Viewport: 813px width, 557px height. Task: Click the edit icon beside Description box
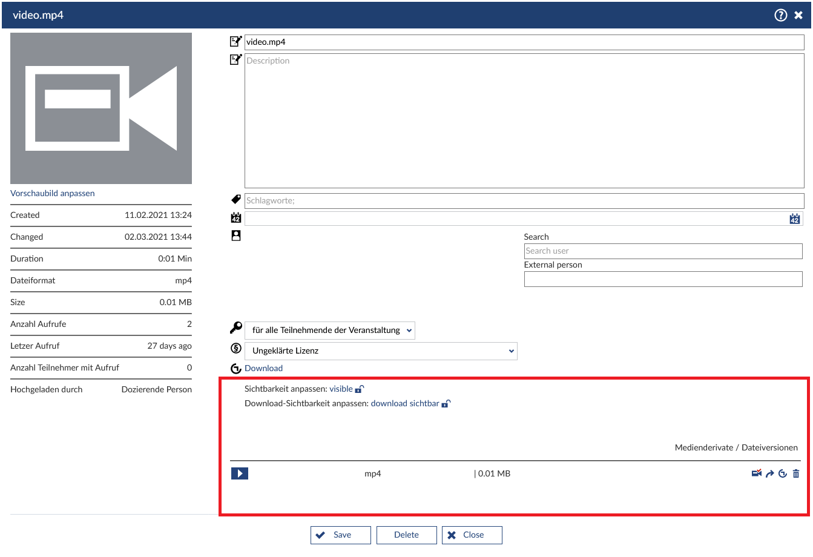pos(235,60)
